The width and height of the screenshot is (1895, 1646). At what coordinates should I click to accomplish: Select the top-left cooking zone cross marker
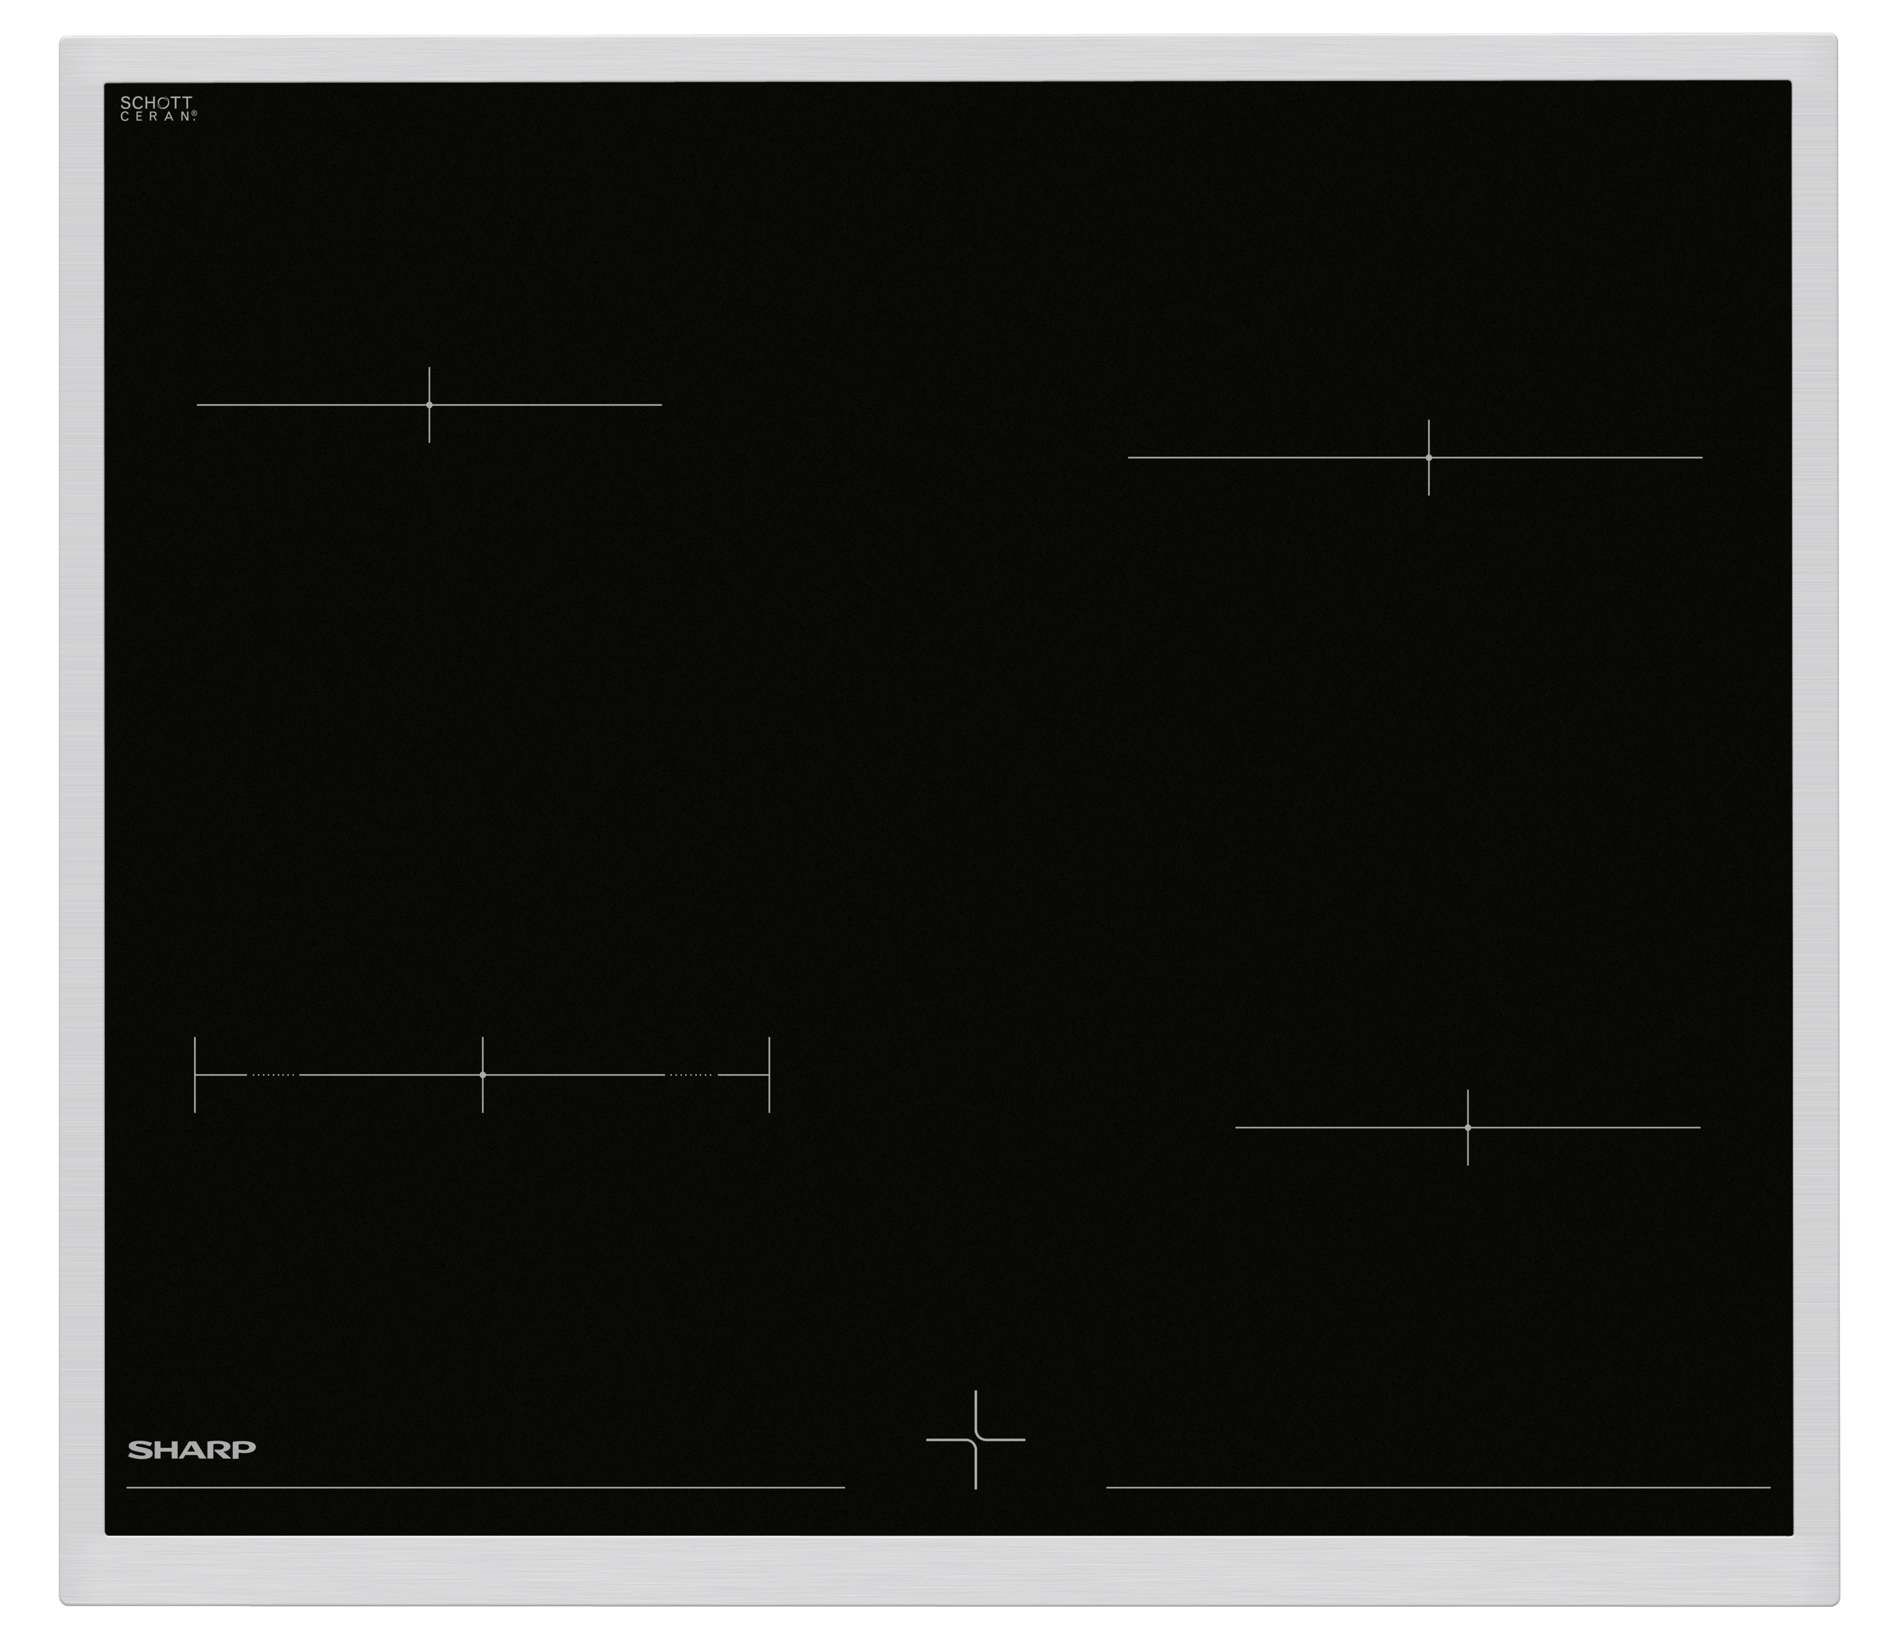pos(429,404)
